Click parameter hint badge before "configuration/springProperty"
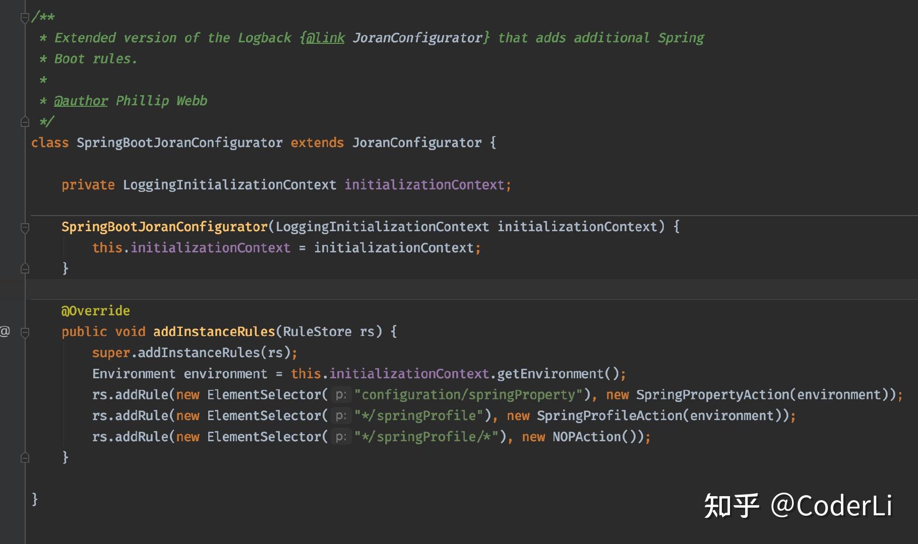The height and width of the screenshot is (544, 918). [341, 394]
